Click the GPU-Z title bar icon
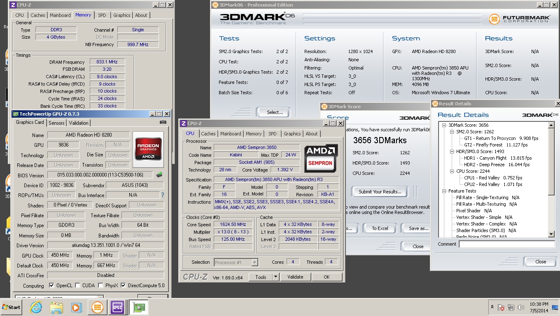 pos(16,114)
